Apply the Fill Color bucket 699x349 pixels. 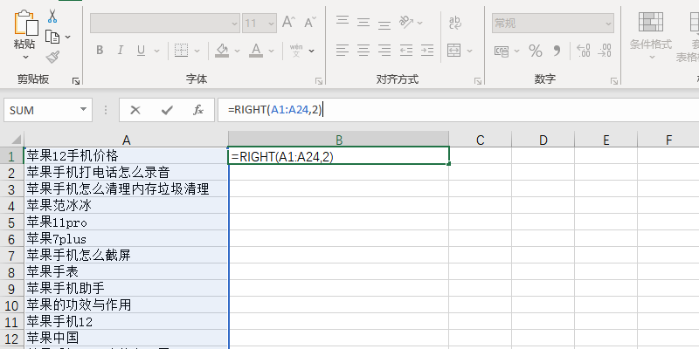pos(222,51)
